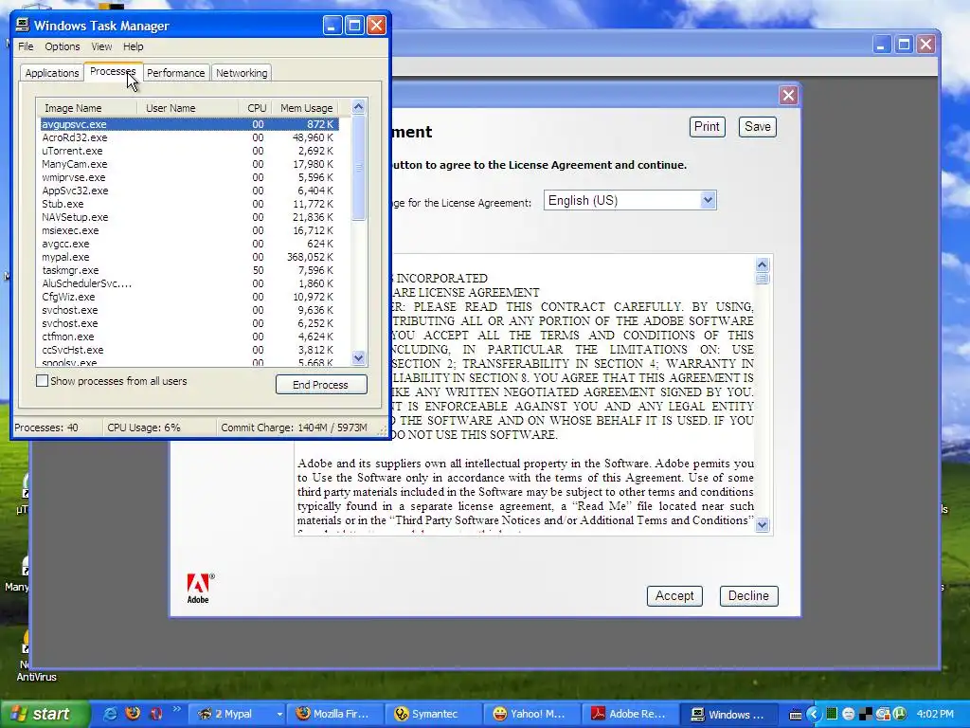The image size is (970, 728).
Task: Click process list scrollbar down arrow
Action: tap(358, 357)
